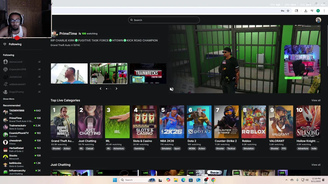Image resolution: width=328 pixels, height=184 pixels.
Task: Click Windows Start button
Action: [115, 180]
